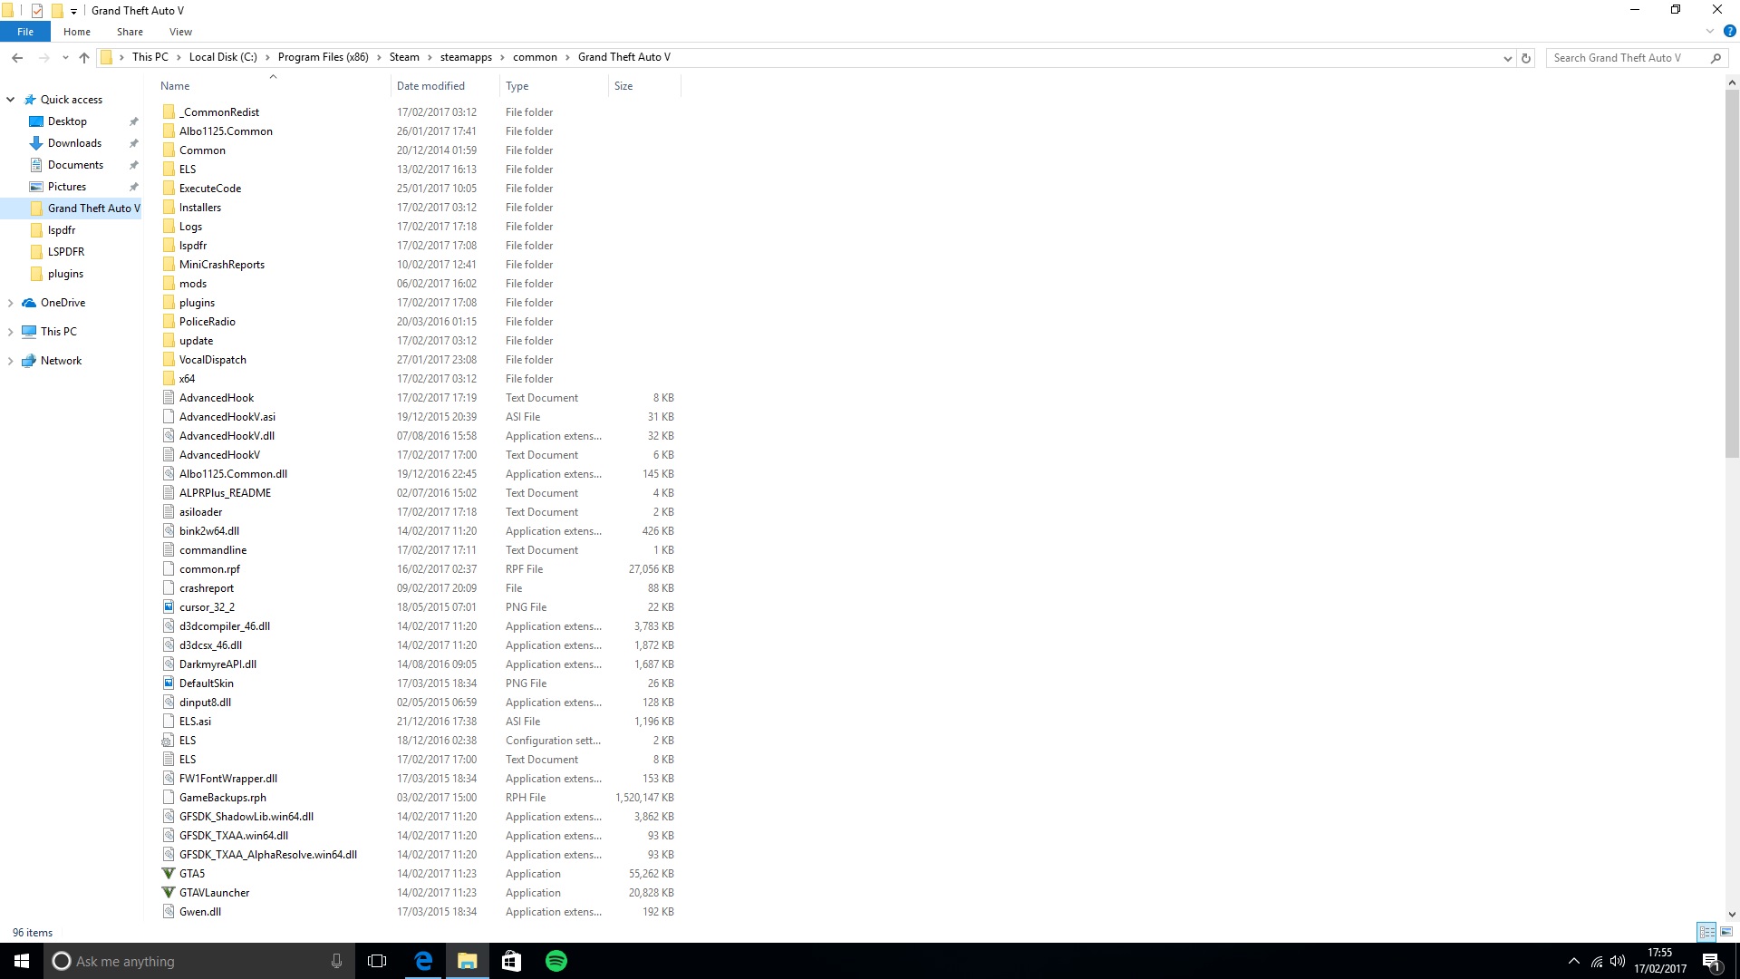Open the help question mark icon

coord(1729,32)
